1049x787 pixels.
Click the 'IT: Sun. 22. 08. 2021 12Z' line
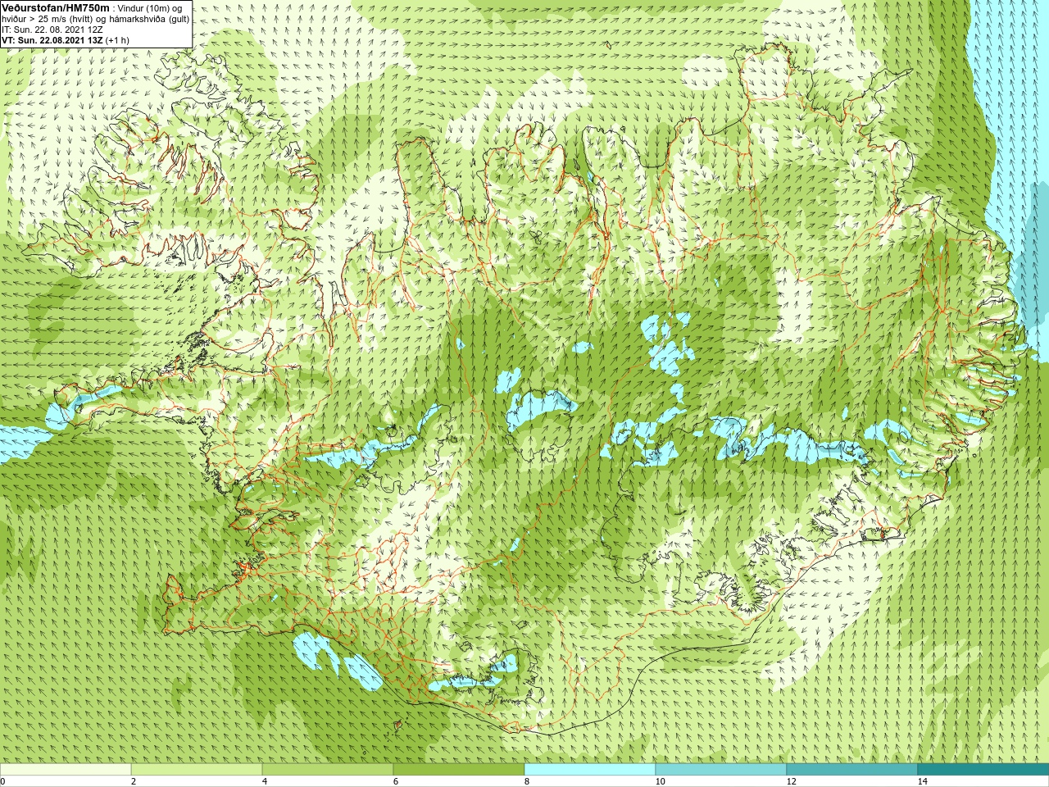pos(52,30)
